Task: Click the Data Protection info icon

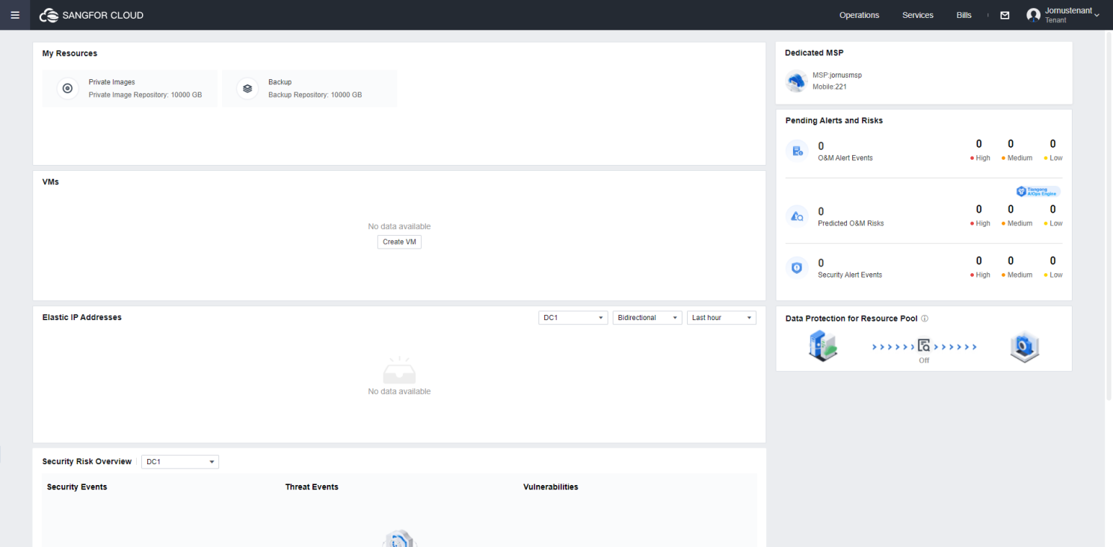Action: pos(925,319)
